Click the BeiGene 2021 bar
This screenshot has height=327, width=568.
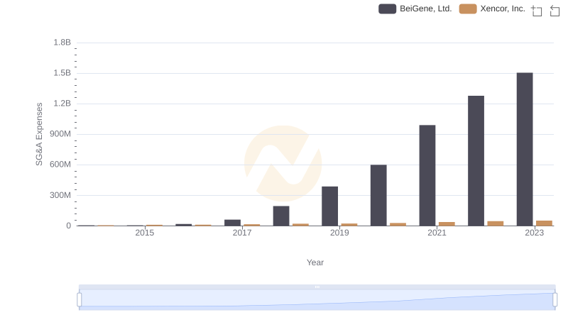[427, 175]
